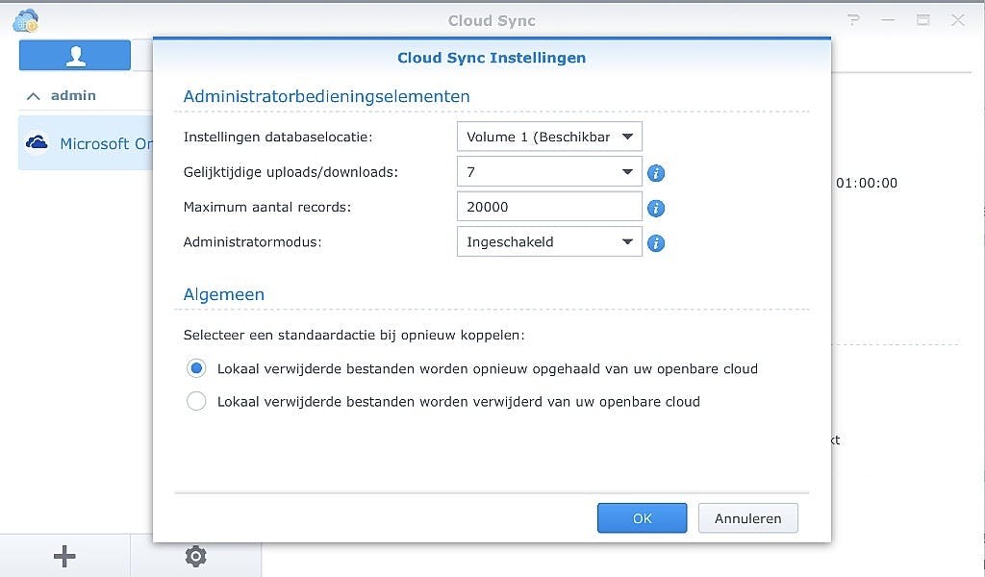Select the user account tab icon

coord(74,55)
